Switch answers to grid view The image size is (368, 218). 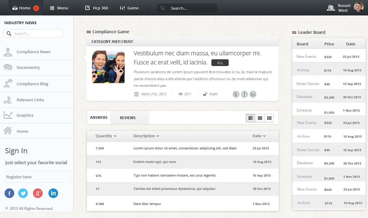269,118
